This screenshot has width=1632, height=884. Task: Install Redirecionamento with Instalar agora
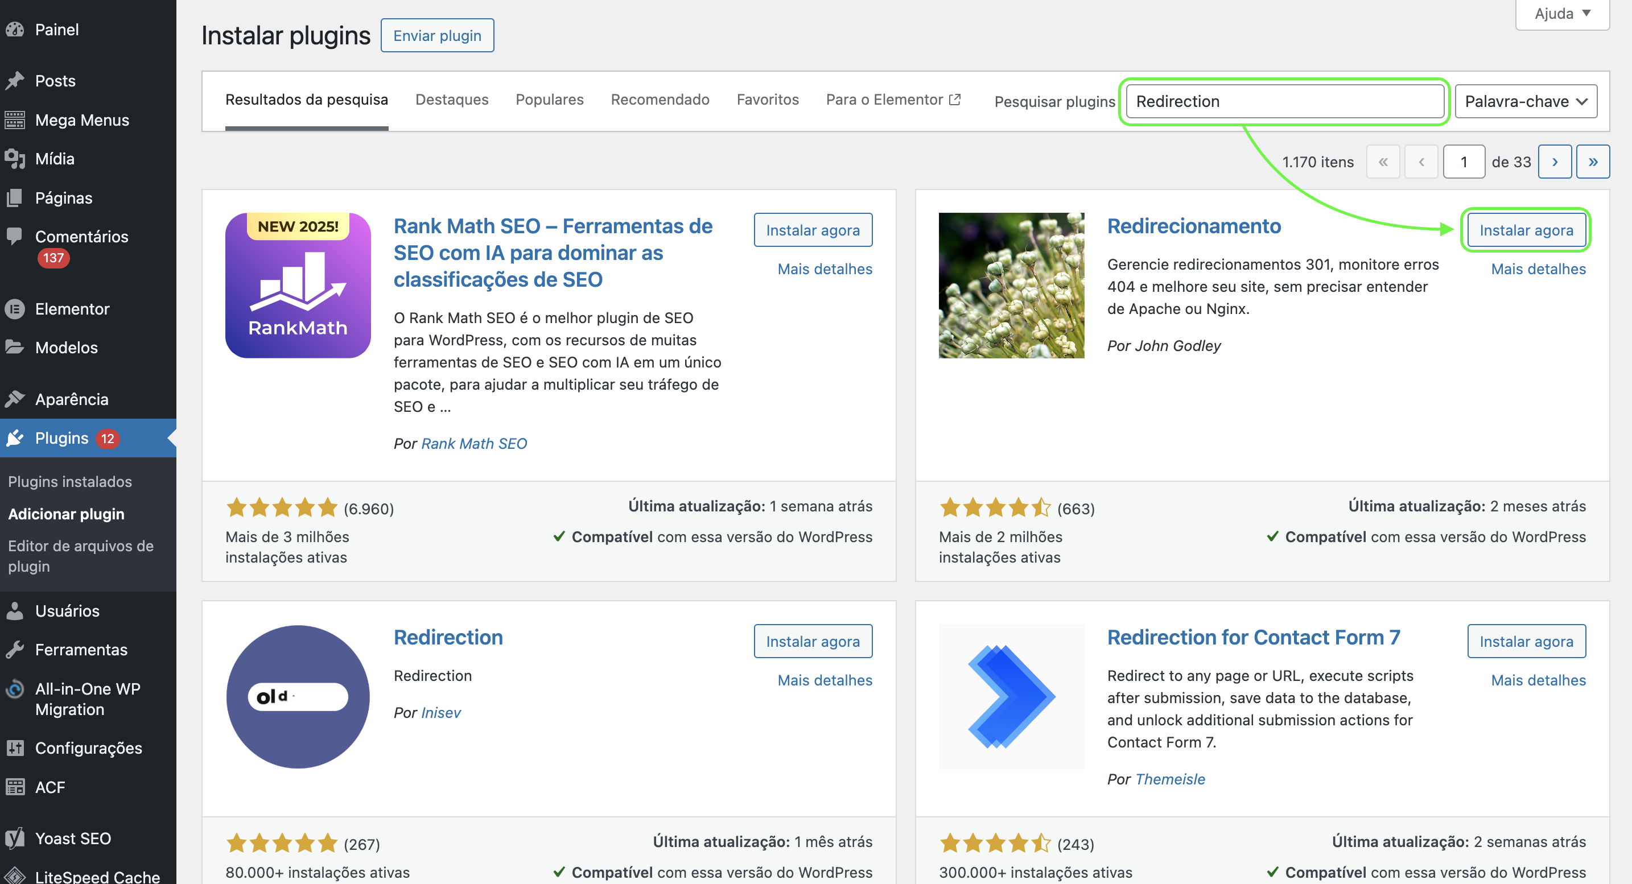coord(1526,230)
